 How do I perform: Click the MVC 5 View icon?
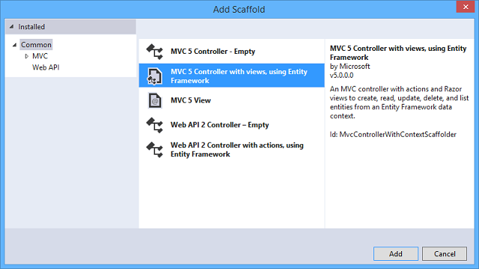[x=155, y=100]
